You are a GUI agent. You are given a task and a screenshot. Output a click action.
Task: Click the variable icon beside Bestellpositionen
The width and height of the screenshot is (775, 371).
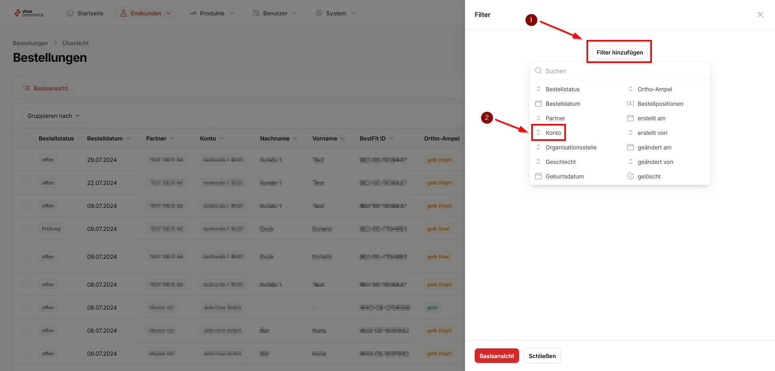pos(630,103)
